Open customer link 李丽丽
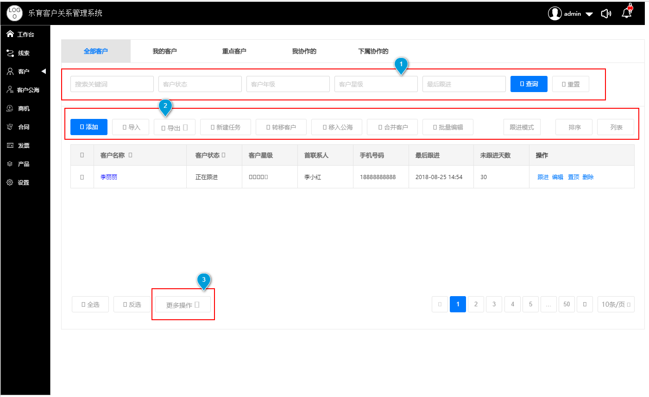The height and width of the screenshot is (397, 649). tap(108, 177)
